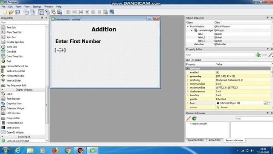The width and height of the screenshot is (273, 154).
Task: Click the Save Form floppy icon
Action: pyautogui.click(x=17, y=12)
